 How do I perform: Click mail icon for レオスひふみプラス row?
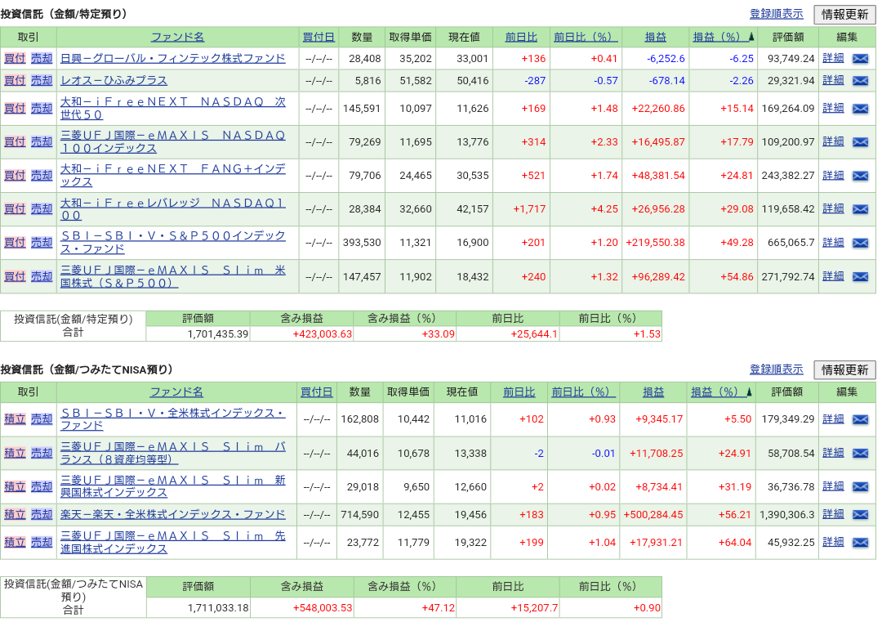coord(860,81)
